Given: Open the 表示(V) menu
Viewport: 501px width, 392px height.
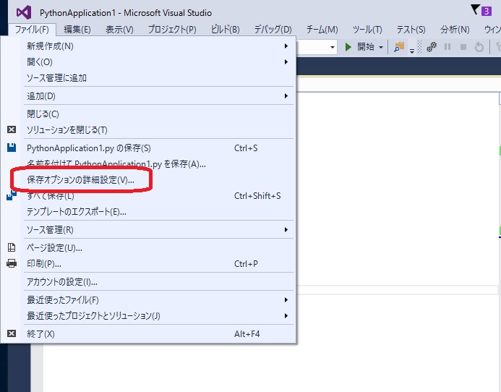Looking at the screenshot, I should (119, 30).
